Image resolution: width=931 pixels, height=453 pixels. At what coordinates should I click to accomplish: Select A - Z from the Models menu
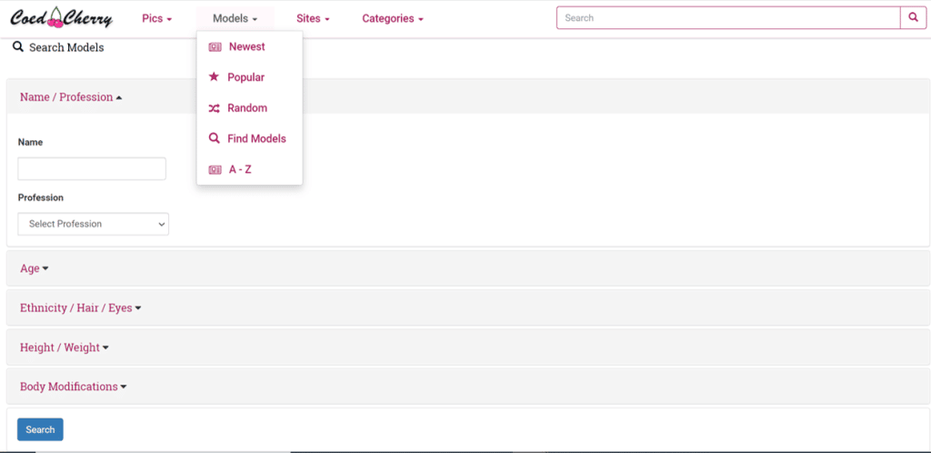(x=249, y=169)
